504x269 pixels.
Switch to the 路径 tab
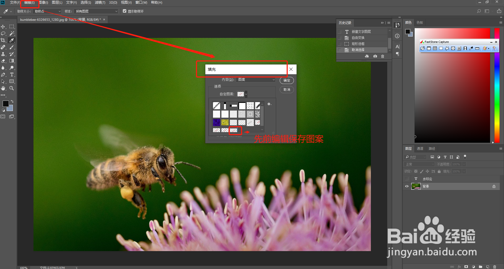coord(432,149)
